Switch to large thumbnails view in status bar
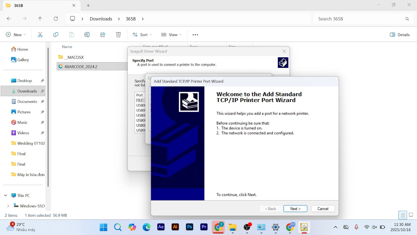The image size is (417, 235). [411, 215]
